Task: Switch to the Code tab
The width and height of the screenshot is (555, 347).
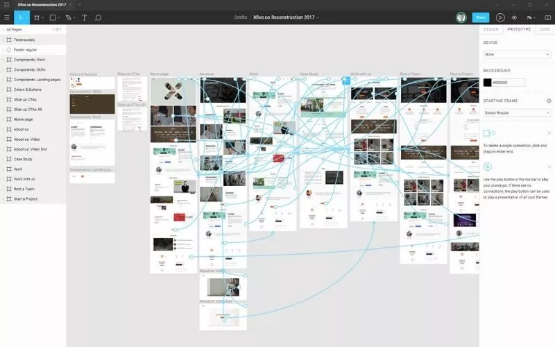Action: (x=545, y=29)
